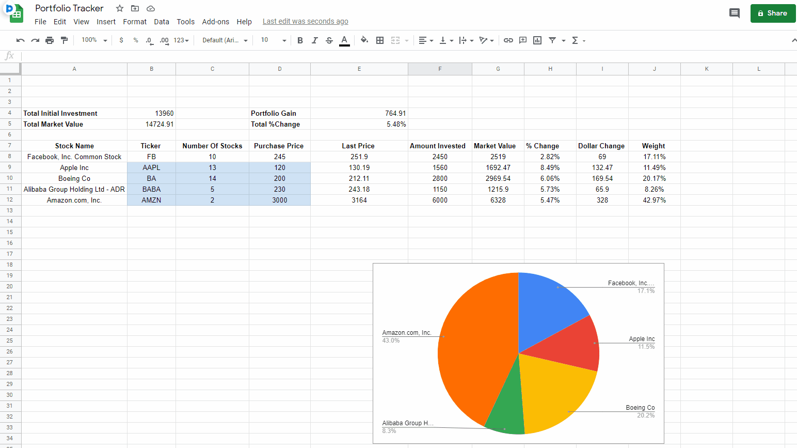Click the move to folder icon
The width and height of the screenshot is (797, 448).
point(135,8)
